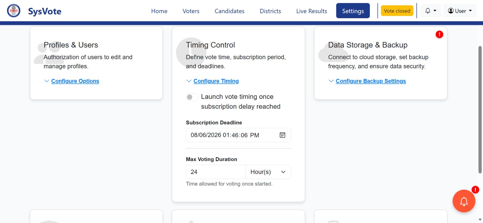The width and height of the screenshot is (483, 223).
Task: Open dropdown caret next to bell
Action: (435, 11)
